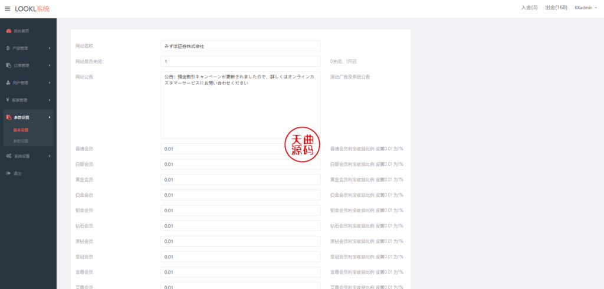Open the 出金(168) withdrawals button
This screenshot has height=289, width=604.
pos(556,8)
